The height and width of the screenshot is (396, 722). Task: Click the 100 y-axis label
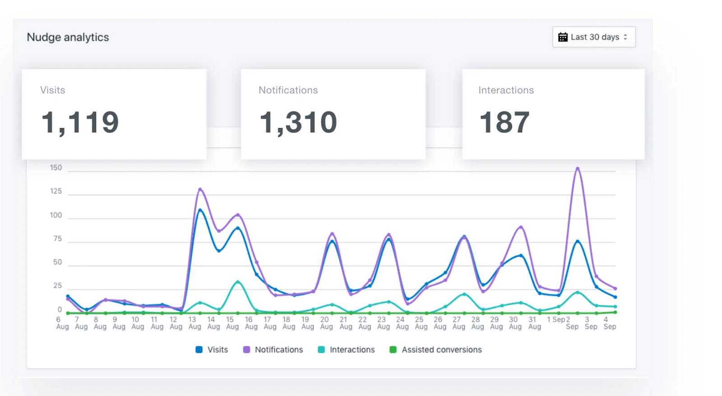[x=56, y=215]
